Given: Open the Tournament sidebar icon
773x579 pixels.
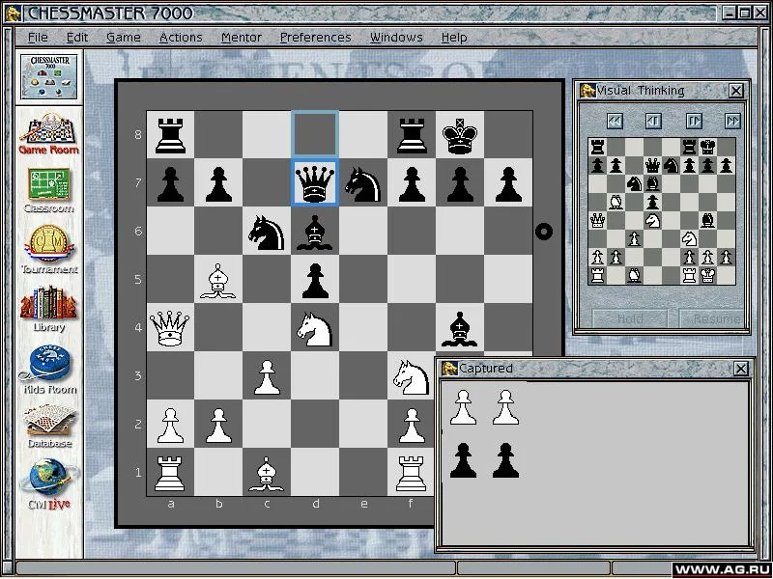Looking at the screenshot, I should (49, 249).
